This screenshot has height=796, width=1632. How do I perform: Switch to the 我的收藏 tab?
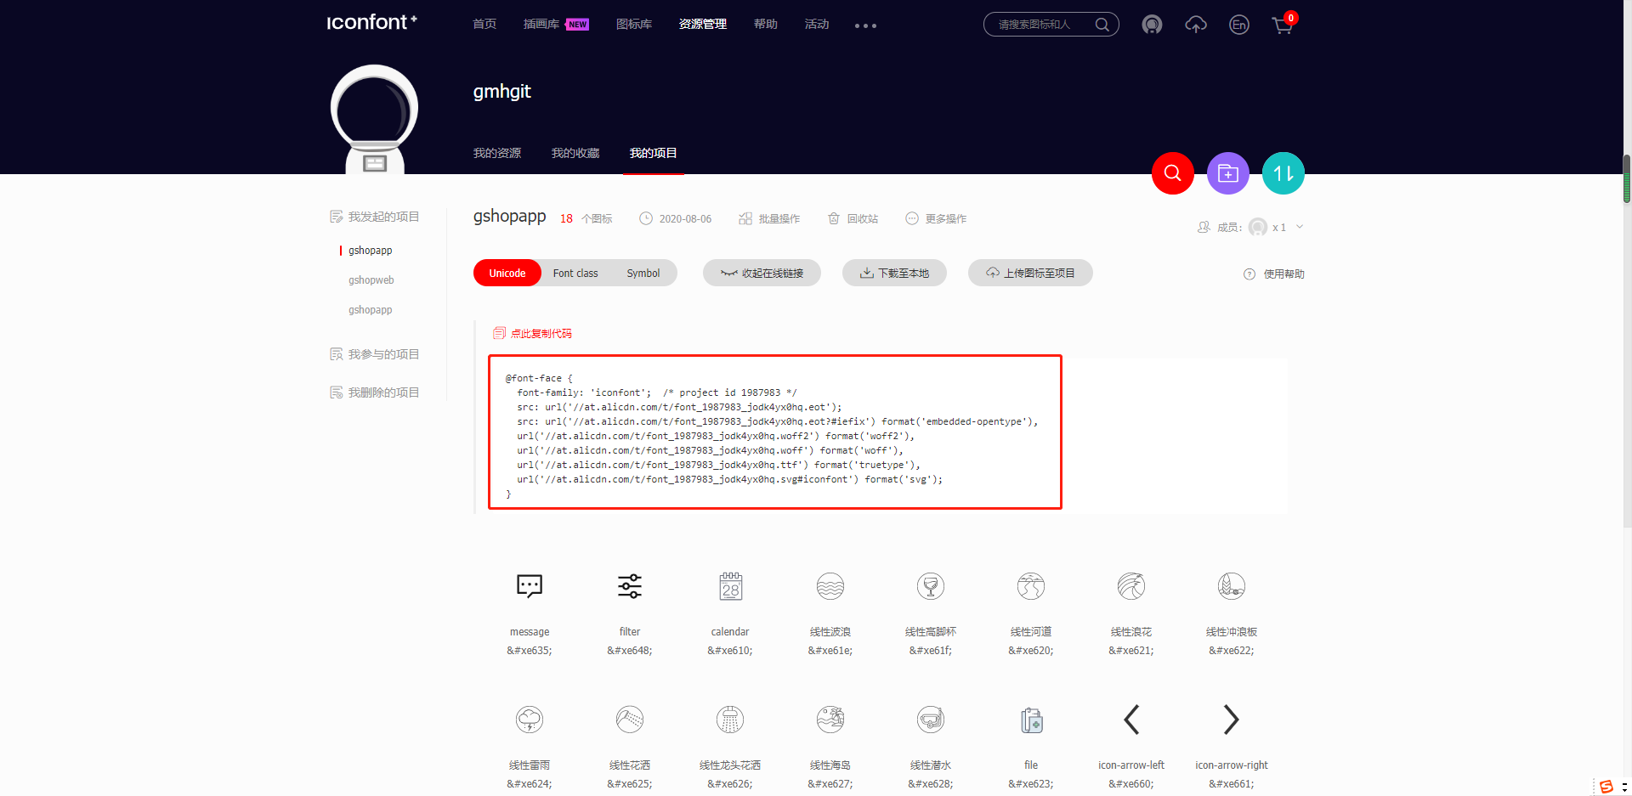[x=575, y=153]
